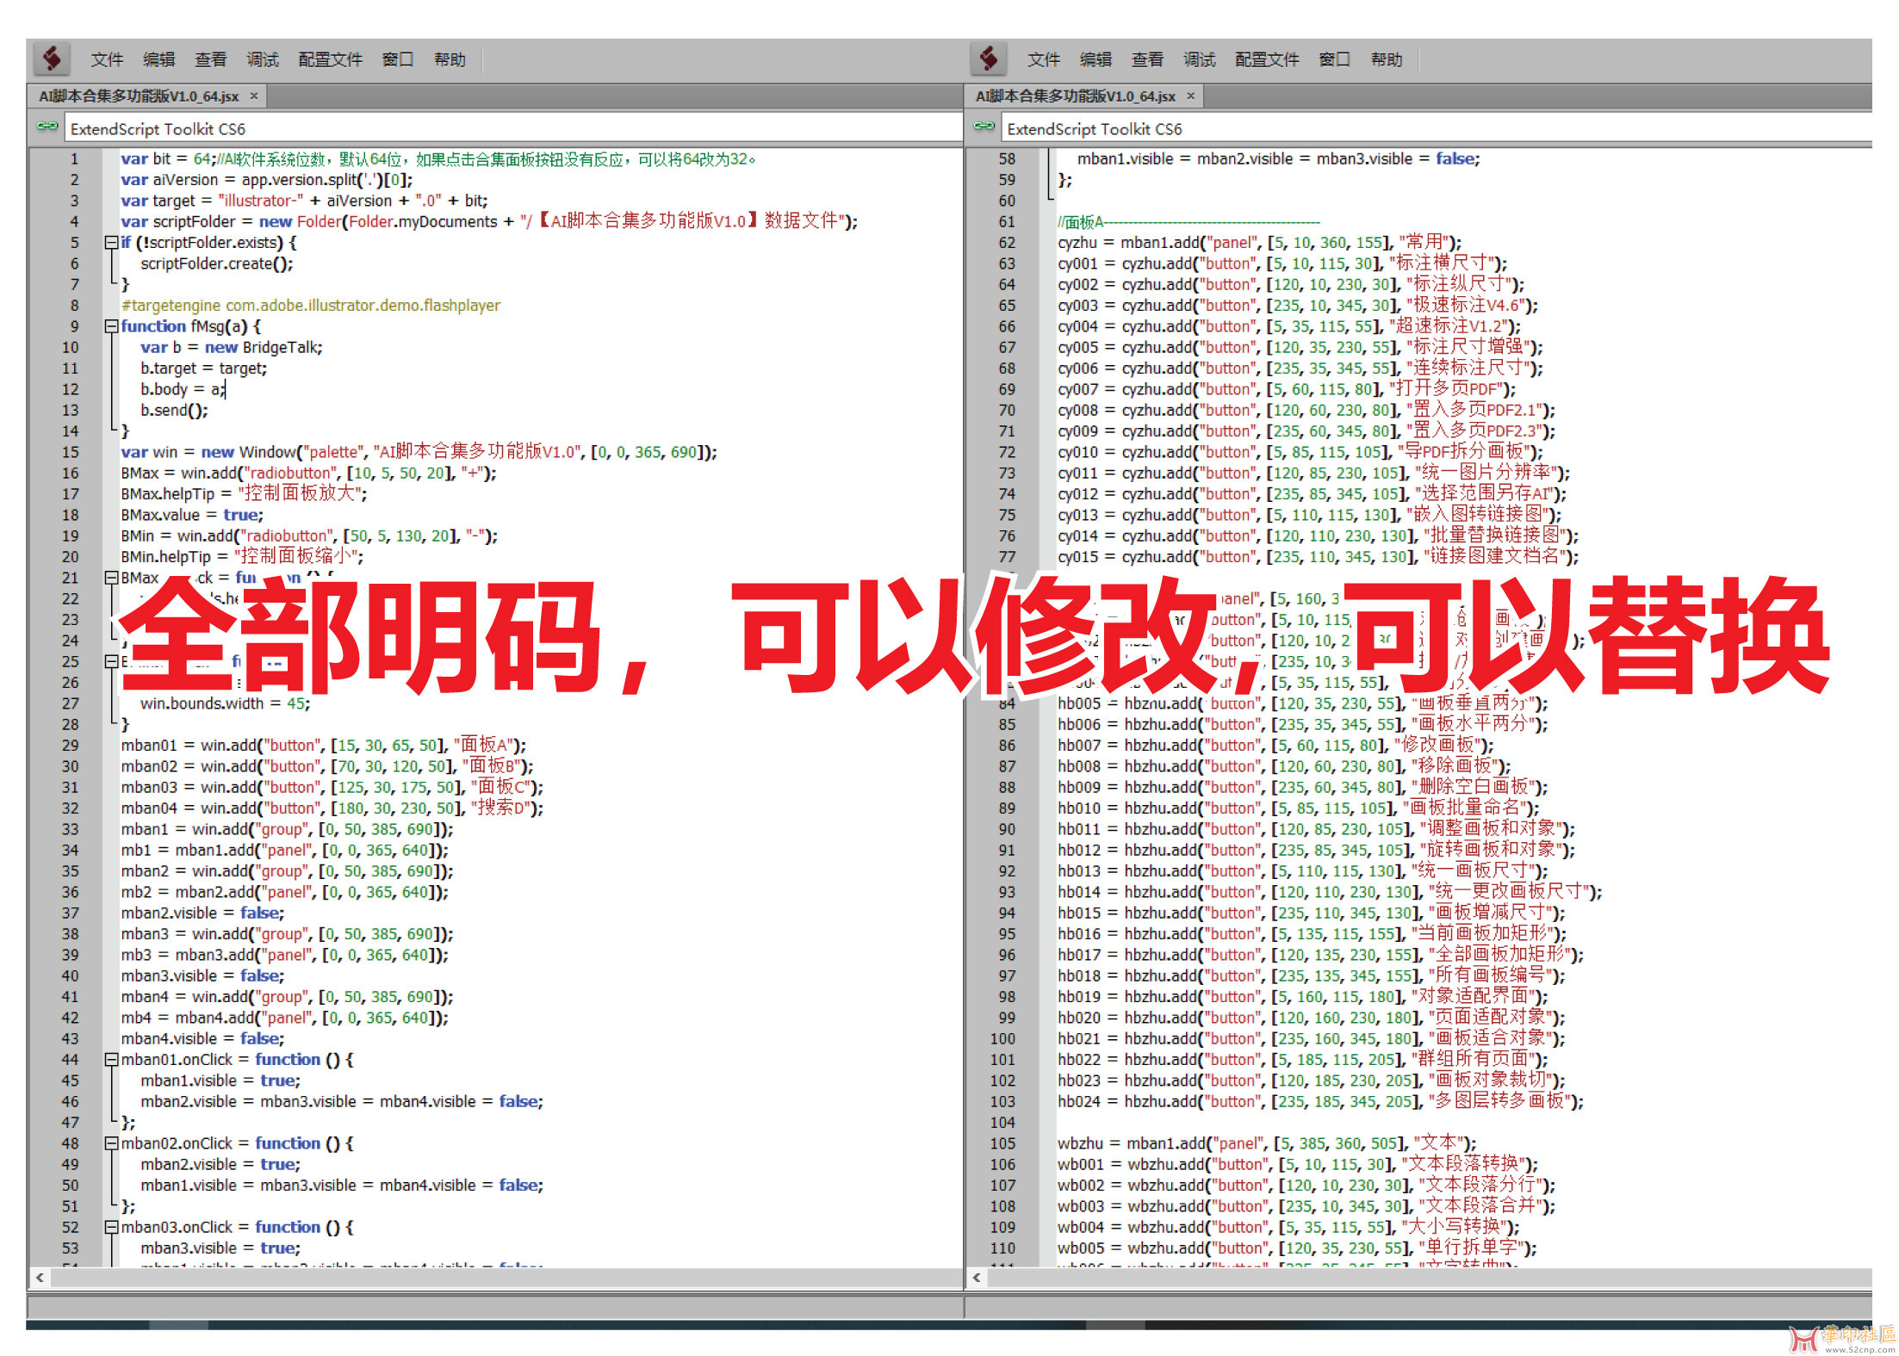Open 编辑 menu in right window
This screenshot has height=1356, width=1899.
click(1095, 59)
